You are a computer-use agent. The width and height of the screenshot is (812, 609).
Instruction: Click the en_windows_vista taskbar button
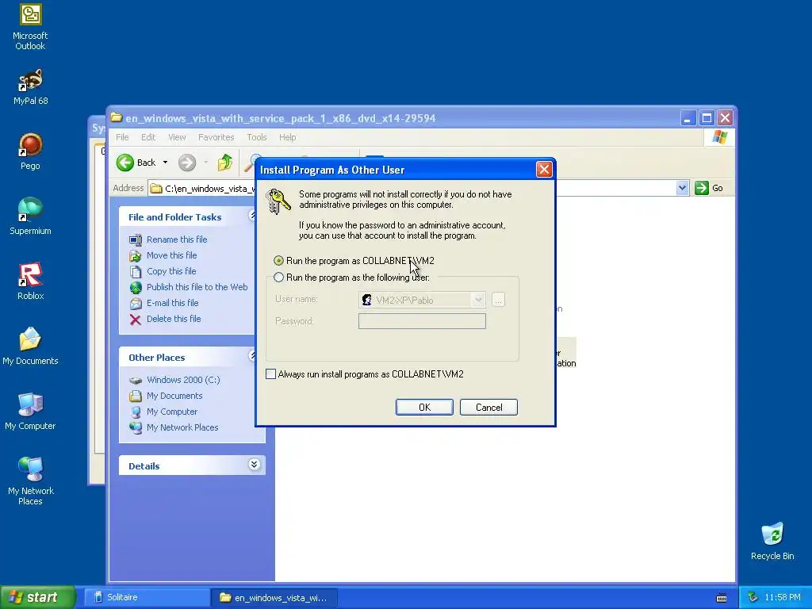pyautogui.click(x=274, y=597)
